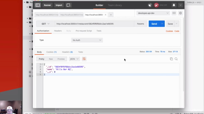This screenshot has height=114, width=204.
Task: Click the environment quick look eye icon
Action: tap(174, 13)
